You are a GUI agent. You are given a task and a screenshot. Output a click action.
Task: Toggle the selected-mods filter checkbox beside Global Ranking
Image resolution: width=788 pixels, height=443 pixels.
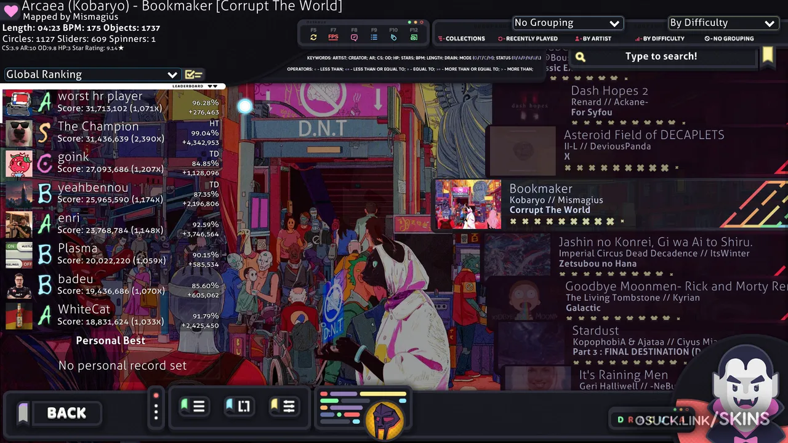(x=193, y=74)
